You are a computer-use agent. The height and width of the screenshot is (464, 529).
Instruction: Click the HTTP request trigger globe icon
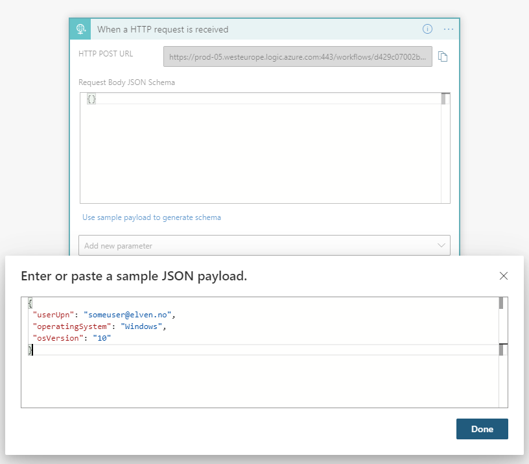point(80,29)
